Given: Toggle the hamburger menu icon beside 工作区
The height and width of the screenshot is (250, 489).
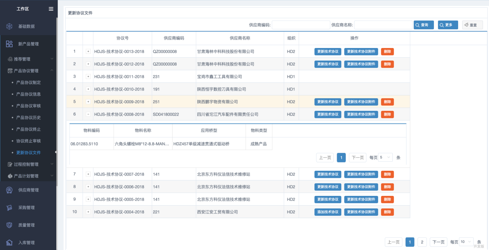Looking at the screenshot, I should [x=51, y=9].
